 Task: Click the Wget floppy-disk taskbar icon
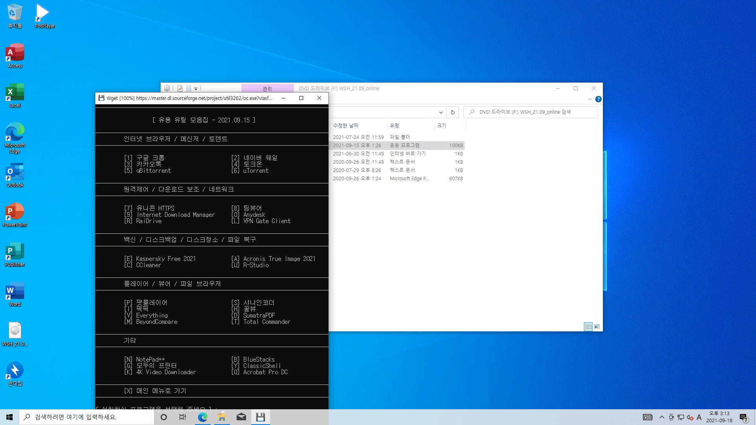click(260, 417)
